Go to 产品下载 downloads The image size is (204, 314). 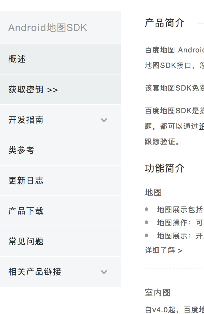point(60,211)
